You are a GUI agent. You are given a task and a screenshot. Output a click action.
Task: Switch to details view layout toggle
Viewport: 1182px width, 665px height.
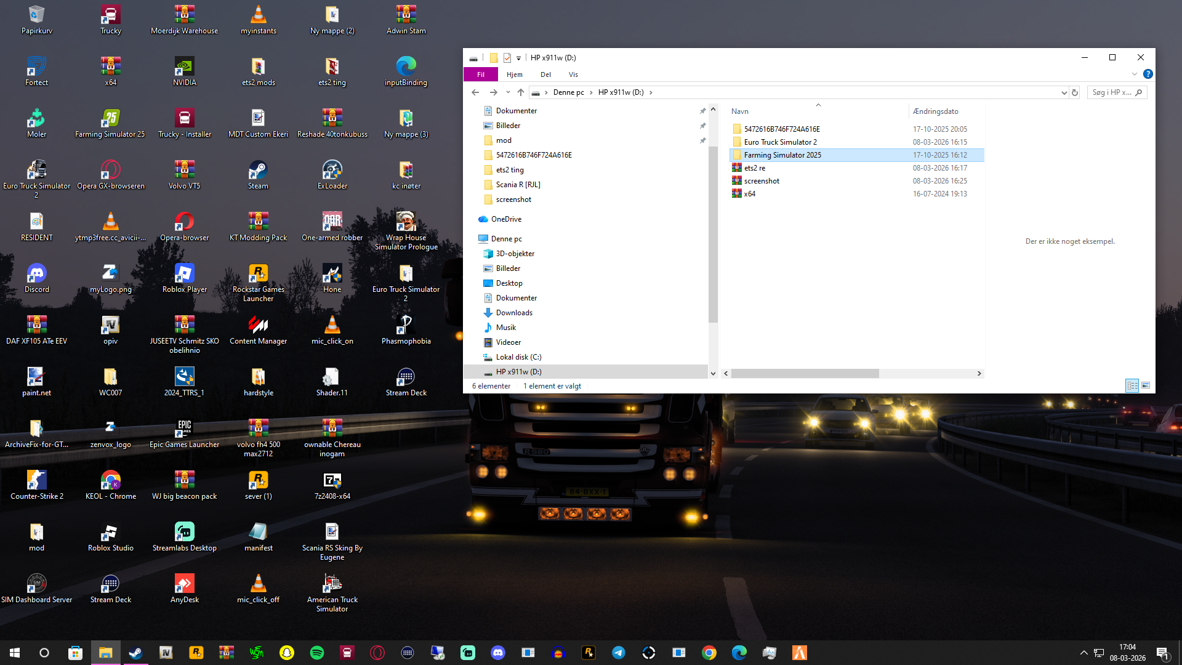pos(1132,385)
